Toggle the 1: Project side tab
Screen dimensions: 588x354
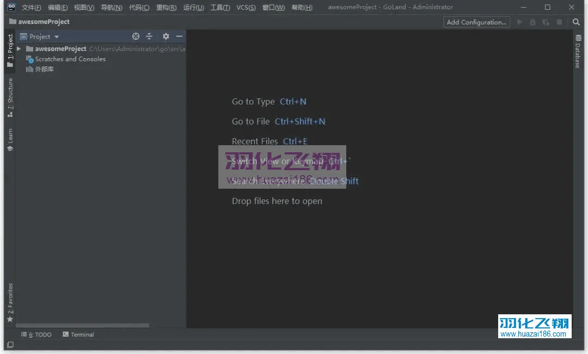[10, 51]
